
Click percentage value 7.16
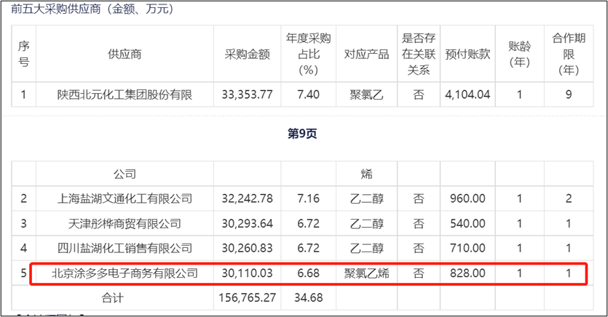coord(308,198)
